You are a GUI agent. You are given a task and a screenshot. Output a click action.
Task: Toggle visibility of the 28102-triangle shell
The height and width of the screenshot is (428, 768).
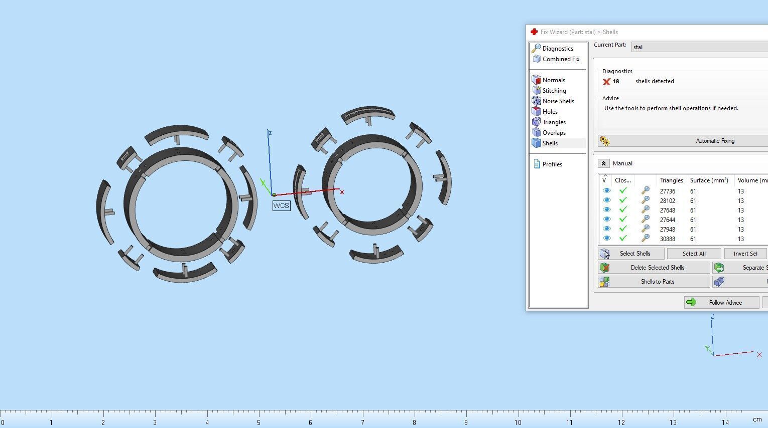[606, 200]
